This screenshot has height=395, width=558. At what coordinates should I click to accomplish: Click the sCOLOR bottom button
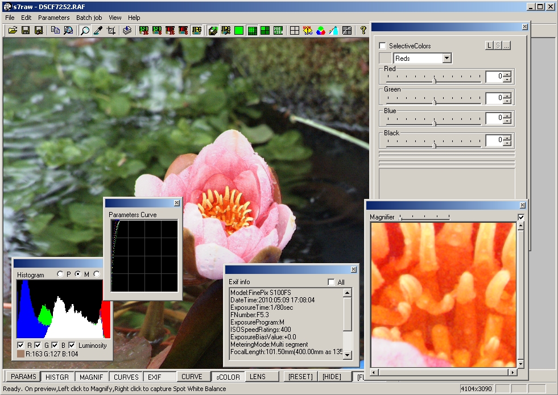[228, 377]
